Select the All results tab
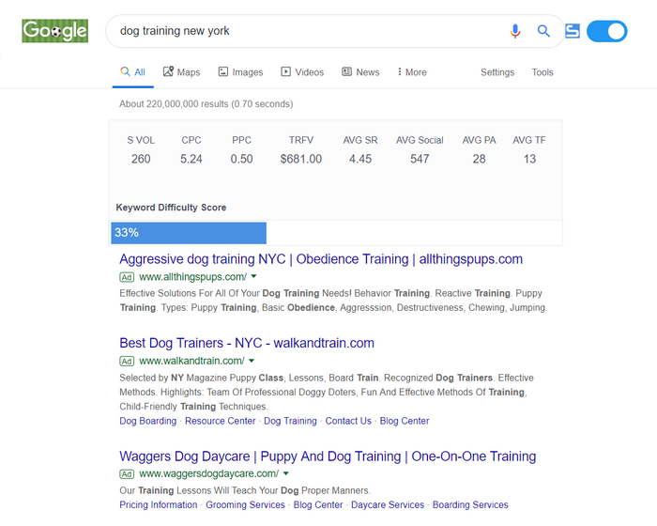Image resolution: width=657 pixels, height=526 pixels. (x=133, y=72)
